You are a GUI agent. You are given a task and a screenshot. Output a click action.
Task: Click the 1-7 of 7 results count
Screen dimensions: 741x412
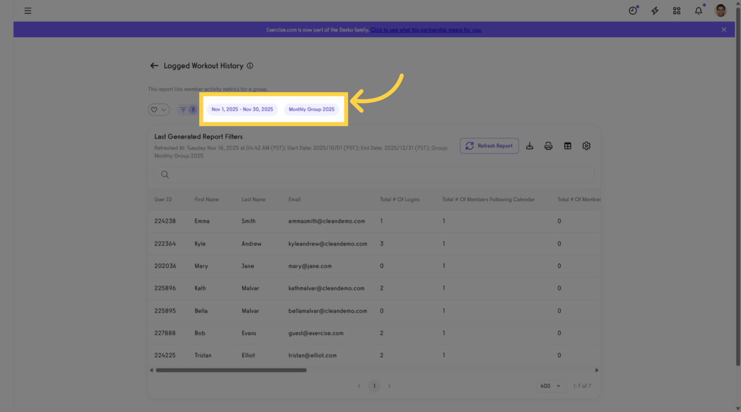[582, 386]
